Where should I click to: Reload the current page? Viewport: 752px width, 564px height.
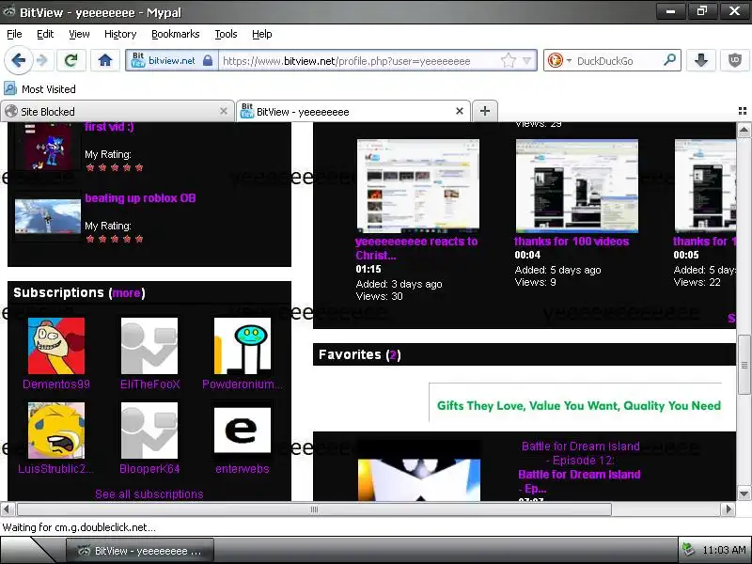[x=71, y=60]
